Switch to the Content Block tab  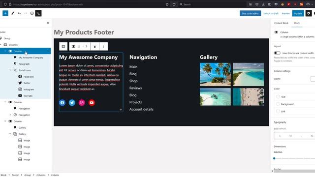281,23
